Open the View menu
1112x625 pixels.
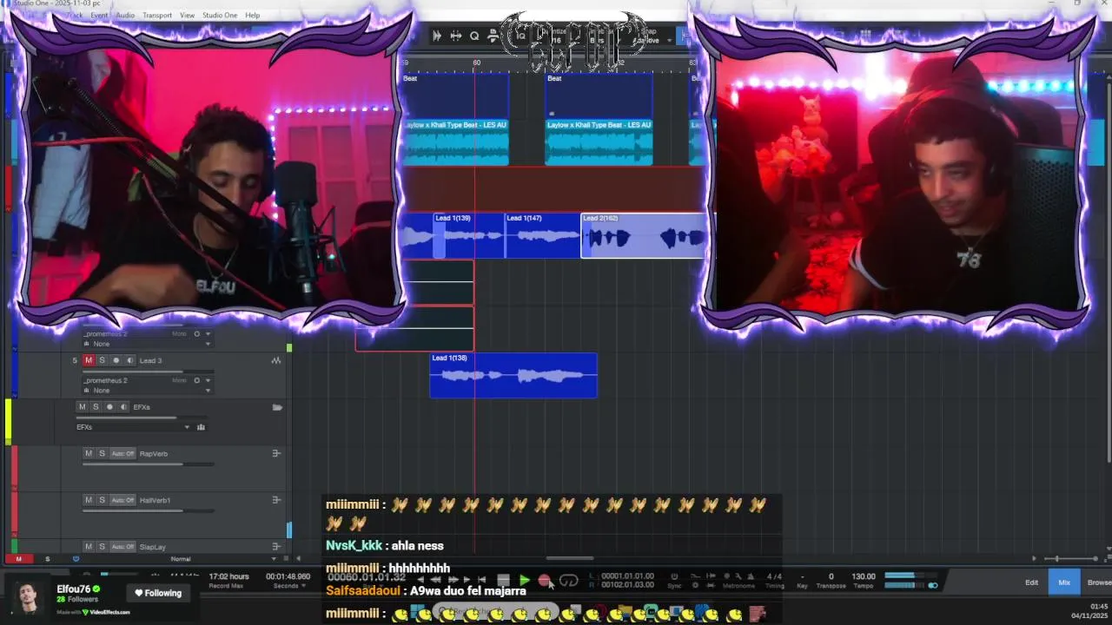click(x=187, y=15)
